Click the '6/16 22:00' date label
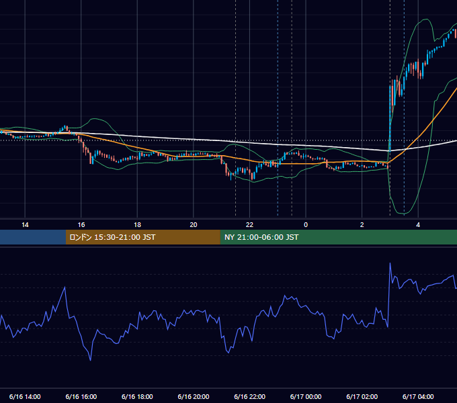457x403 pixels. click(x=249, y=396)
